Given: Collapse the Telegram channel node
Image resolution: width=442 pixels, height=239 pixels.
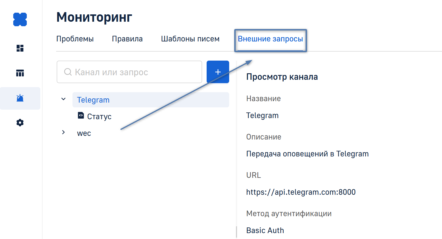Looking at the screenshot, I should (63, 99).
